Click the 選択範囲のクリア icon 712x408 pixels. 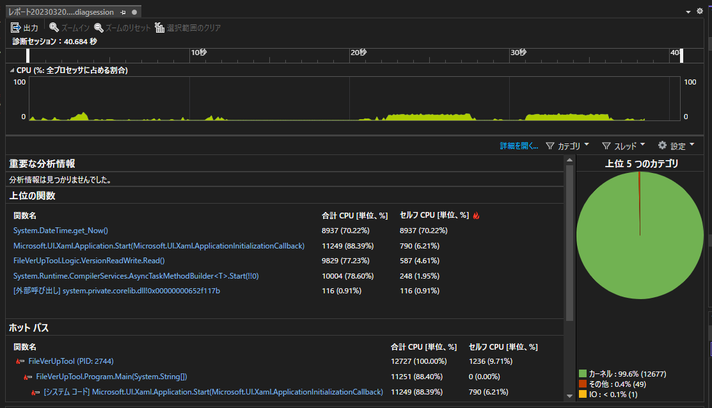(x=159, y=28)
